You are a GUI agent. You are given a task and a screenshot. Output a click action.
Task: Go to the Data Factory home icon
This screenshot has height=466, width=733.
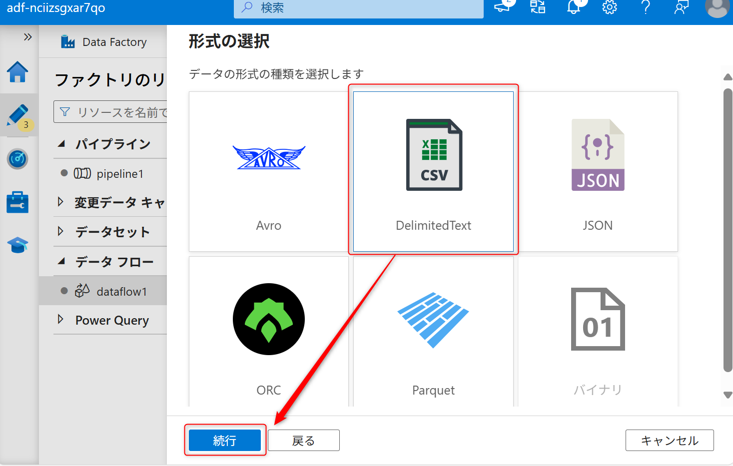18,72
